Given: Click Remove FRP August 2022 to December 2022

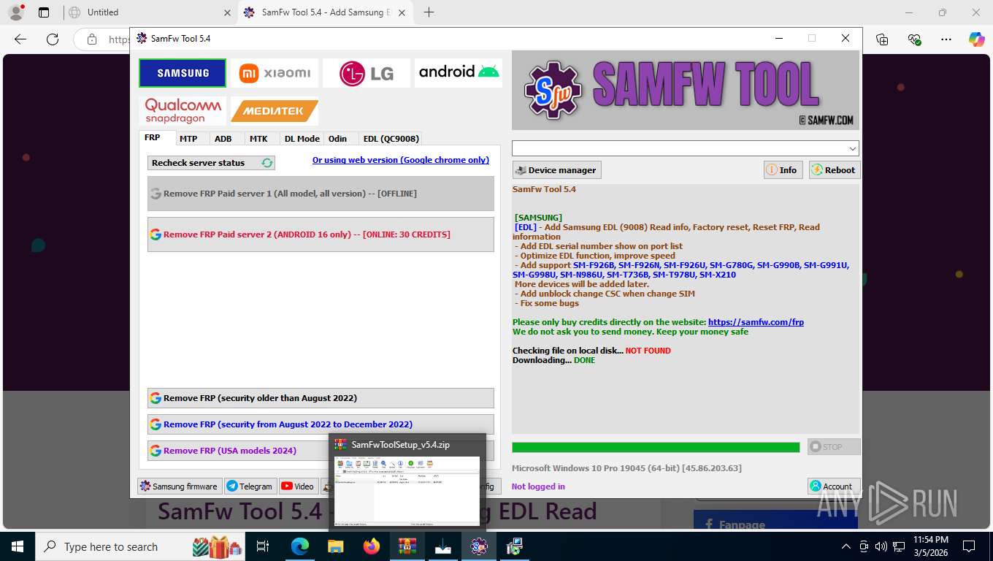Looking at the screenshot, I should pyautogui.click(x=321, y=424).
